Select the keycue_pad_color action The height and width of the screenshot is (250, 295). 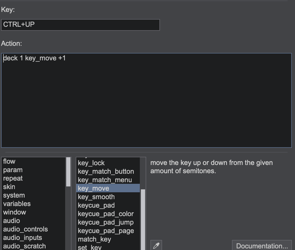pyautogui.click(x=106, y=214)
